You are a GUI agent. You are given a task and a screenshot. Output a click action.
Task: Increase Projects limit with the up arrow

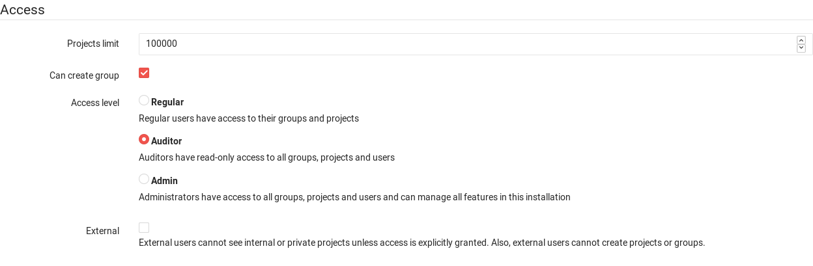coord(801,40)
